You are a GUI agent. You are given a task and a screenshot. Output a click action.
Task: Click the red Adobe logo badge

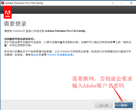click(x=8, y=12)
